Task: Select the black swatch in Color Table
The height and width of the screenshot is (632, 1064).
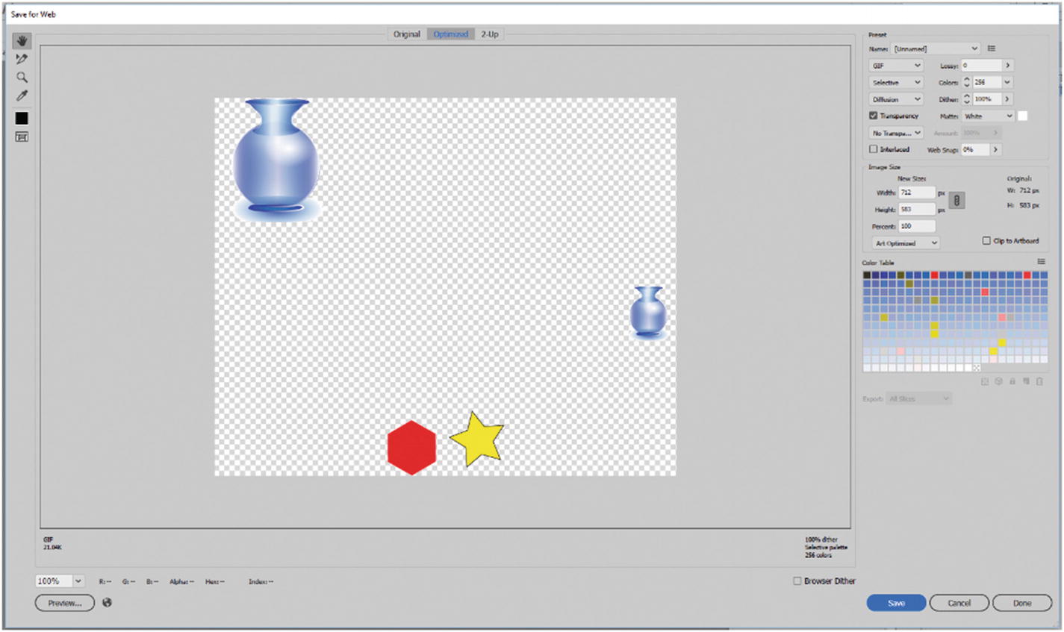Action: pyautogui.click(x=867, y=275)
